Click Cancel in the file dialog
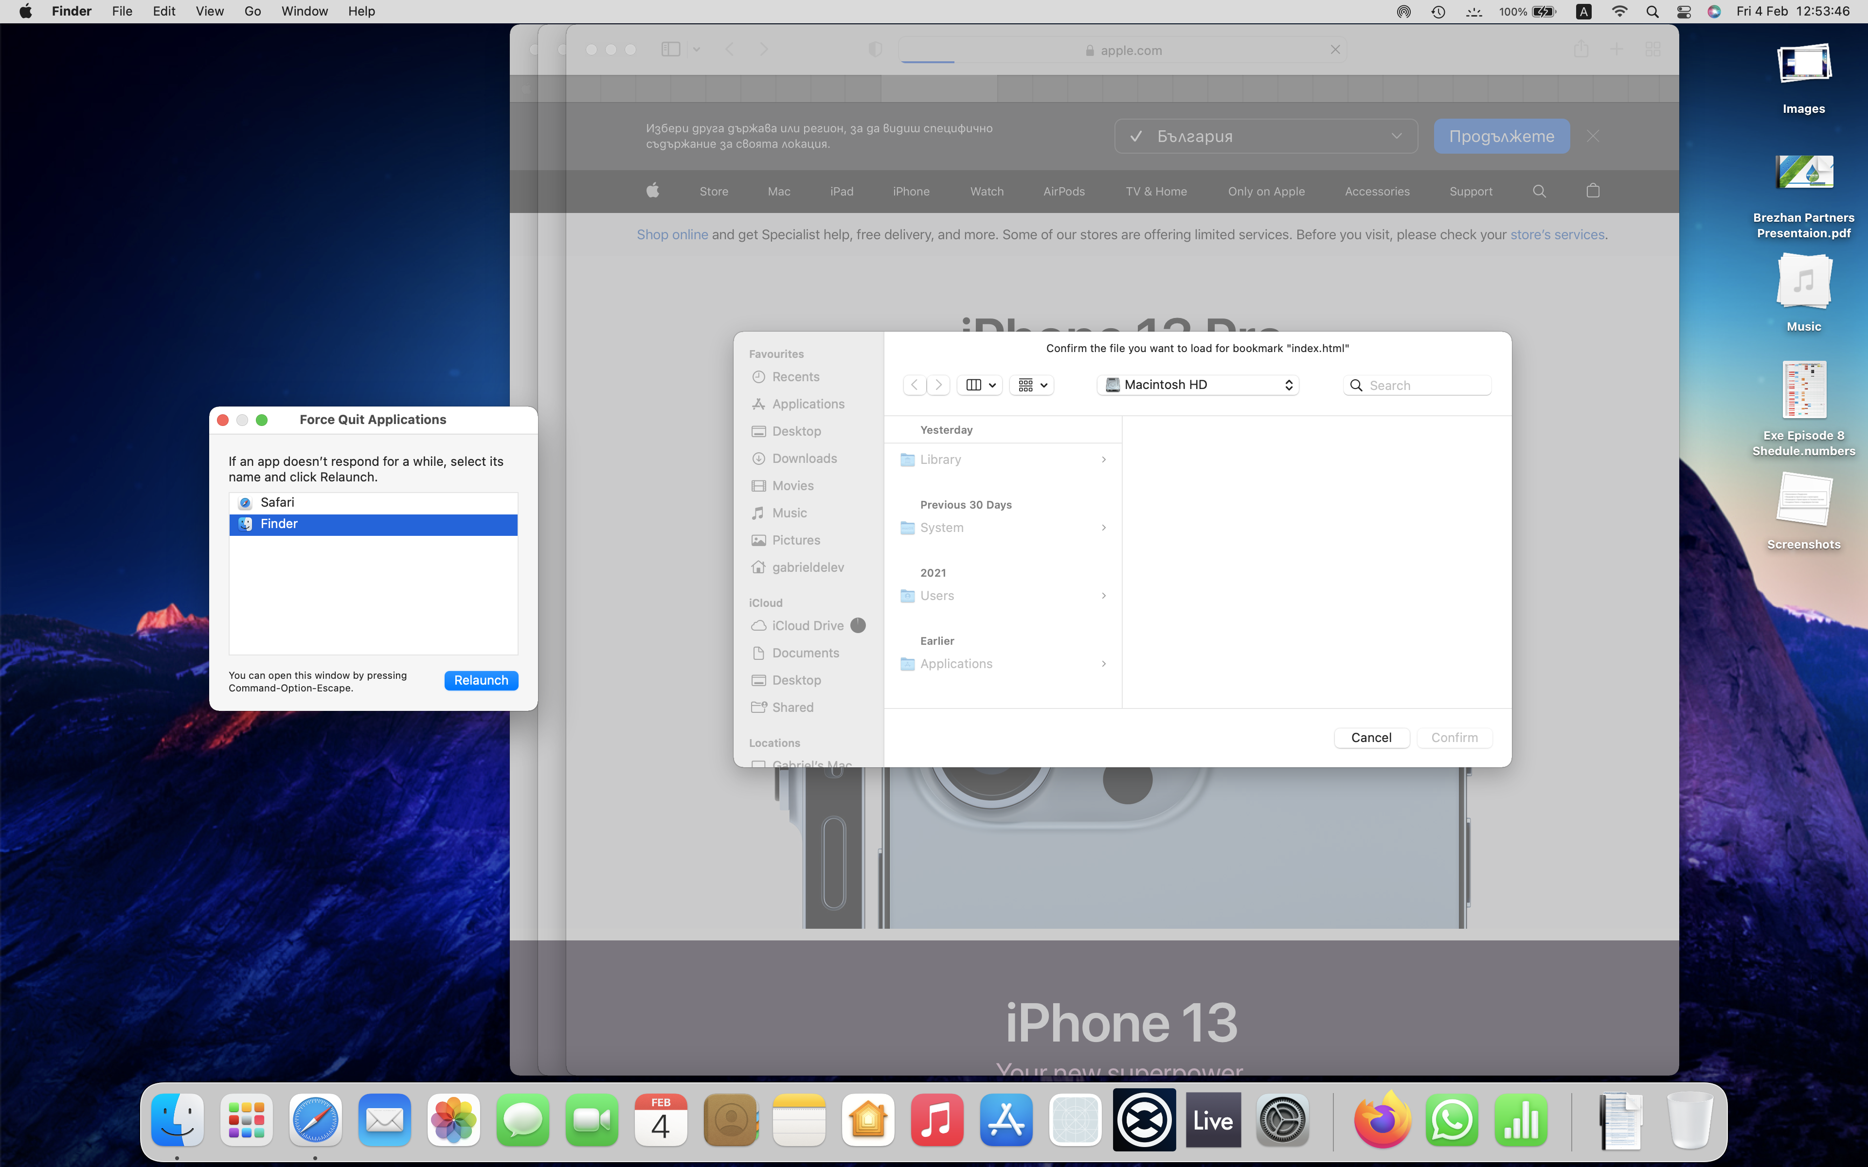The width and height of the screenshot is (1868, 1167). pyautogui.click(x=1371, y=738)
